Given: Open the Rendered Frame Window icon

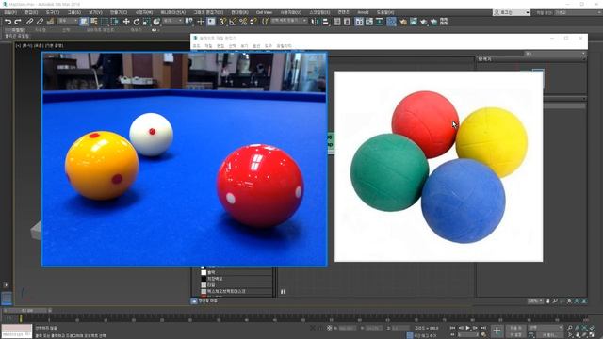Looking at the screenshot, I should point(414,22).
